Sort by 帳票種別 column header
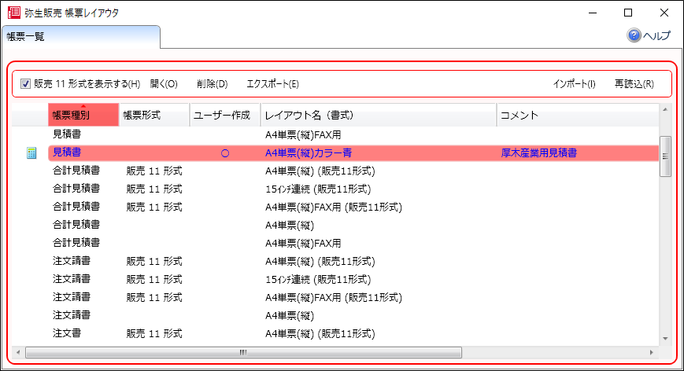The width and height of the screenshot is (684, 371). (x=83, y=115)
